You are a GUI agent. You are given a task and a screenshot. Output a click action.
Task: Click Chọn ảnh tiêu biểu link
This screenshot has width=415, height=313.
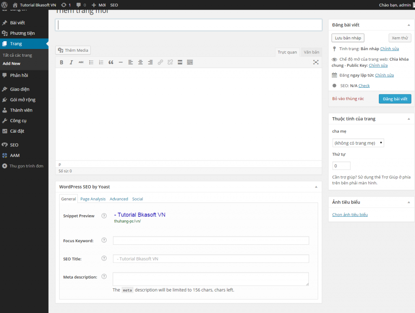click(350, 215)
